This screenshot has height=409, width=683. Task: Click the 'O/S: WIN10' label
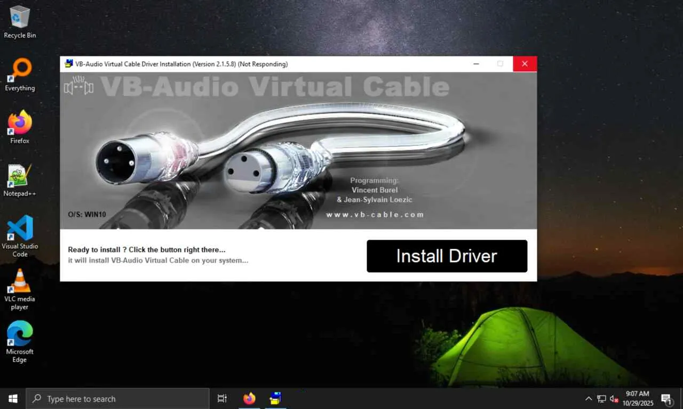[87, 215]
